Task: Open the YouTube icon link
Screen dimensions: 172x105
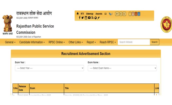Action: pyautogui.click(x=89, y=18)
